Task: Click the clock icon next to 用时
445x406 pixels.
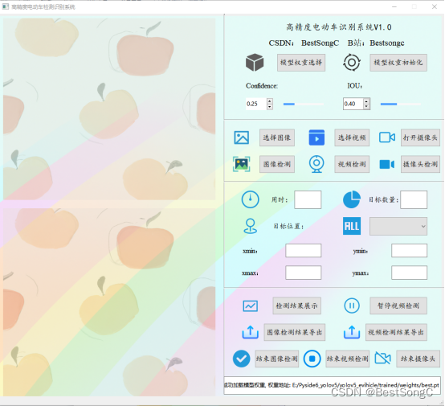Action: click(250, 199)
